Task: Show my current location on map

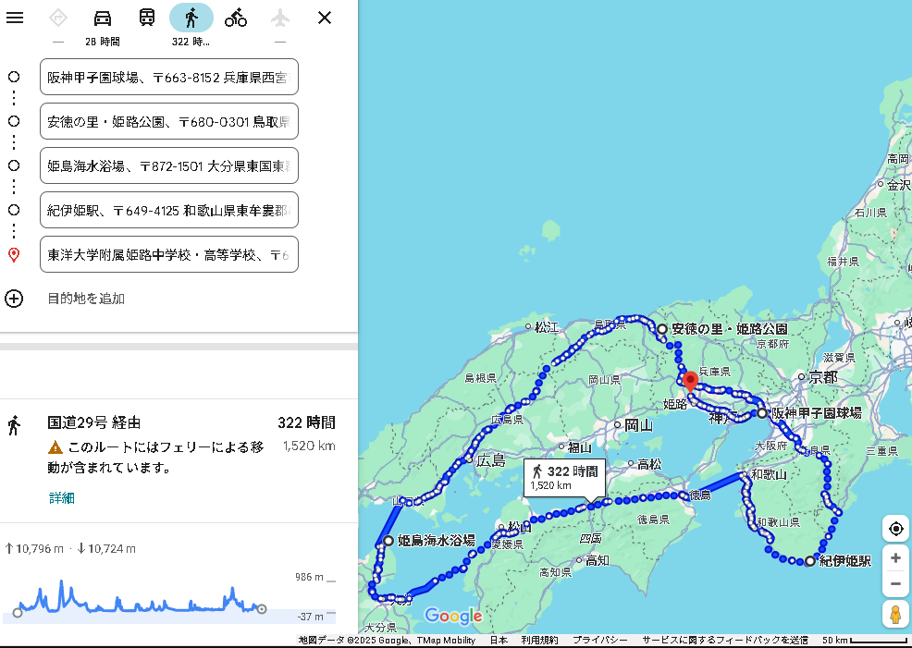Action: pyautogui.click(x=895, y=529)
